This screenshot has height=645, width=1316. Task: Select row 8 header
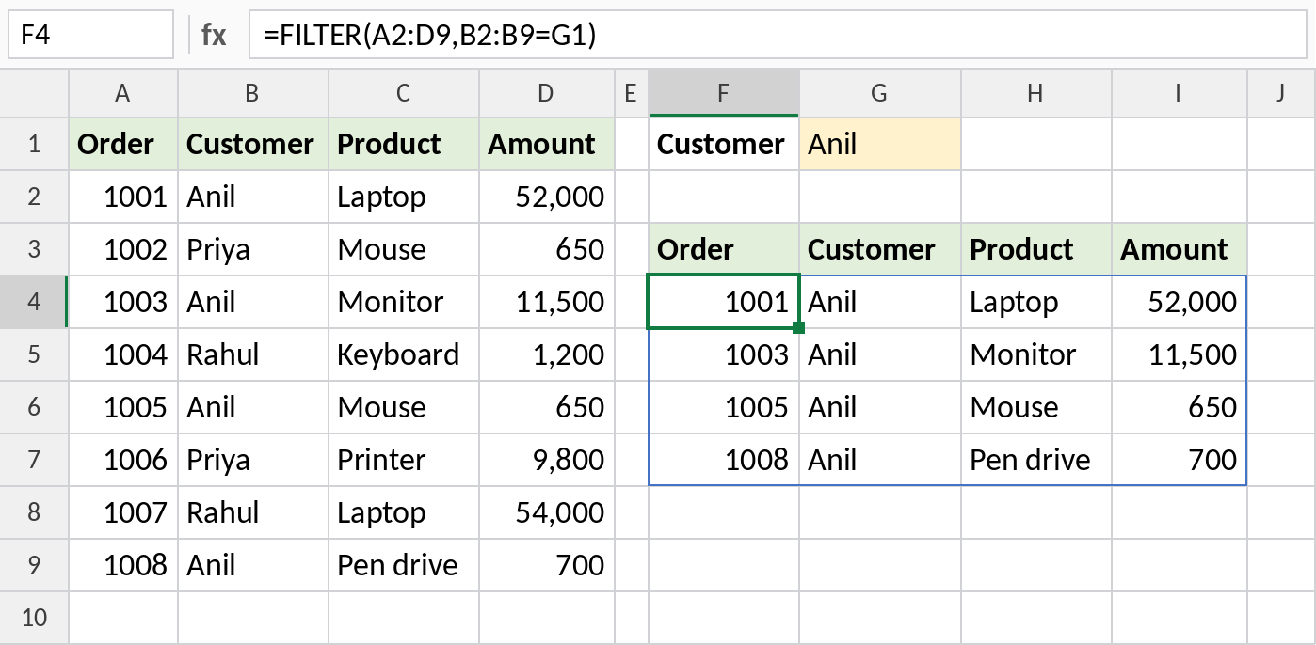click(34, 512)
